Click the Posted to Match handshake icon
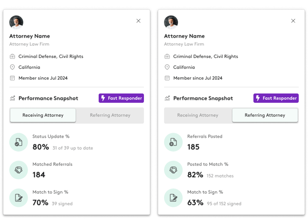The width and height of the screenshot is (308, 221). pos(173,170)
